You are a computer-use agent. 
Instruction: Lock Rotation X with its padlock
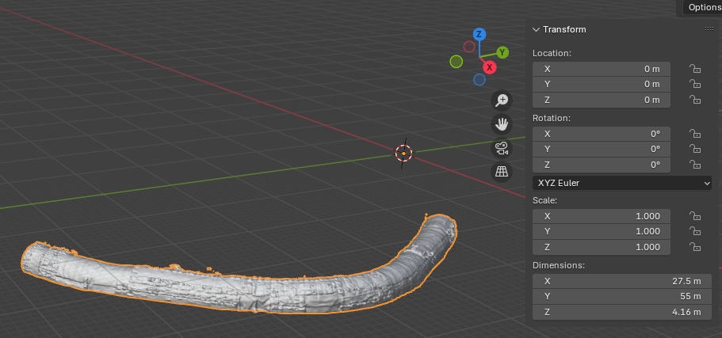click(694, 134)
